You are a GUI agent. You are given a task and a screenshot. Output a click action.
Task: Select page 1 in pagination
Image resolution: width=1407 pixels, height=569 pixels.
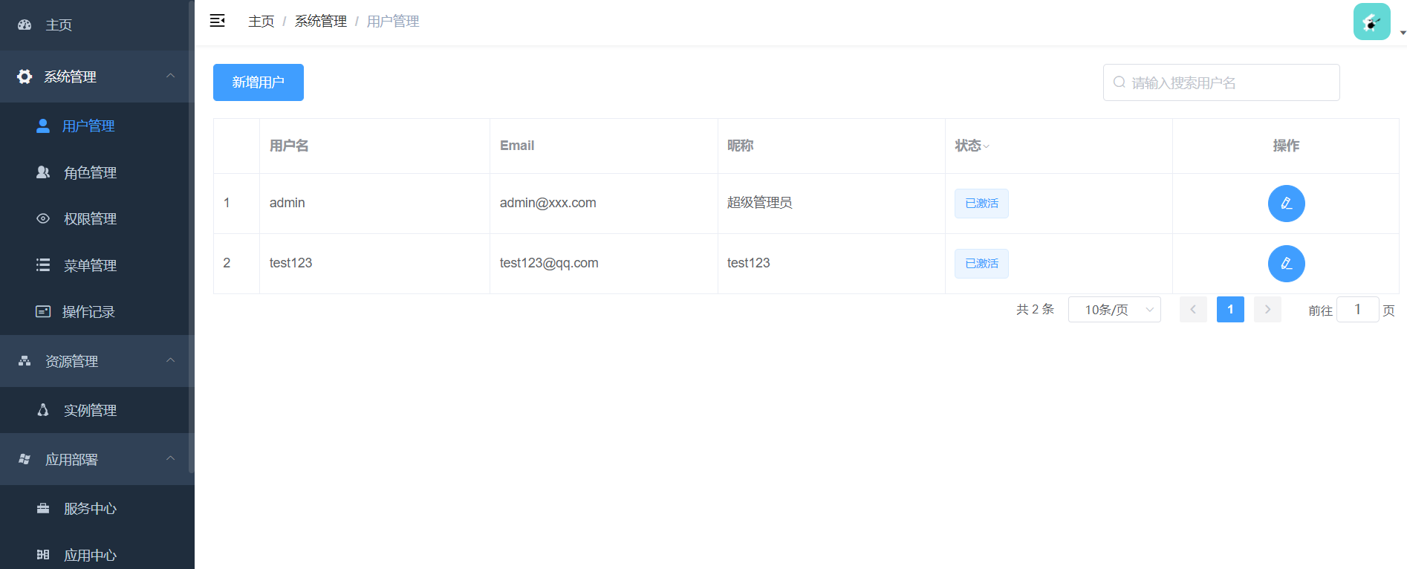(x=1230, y=310)
